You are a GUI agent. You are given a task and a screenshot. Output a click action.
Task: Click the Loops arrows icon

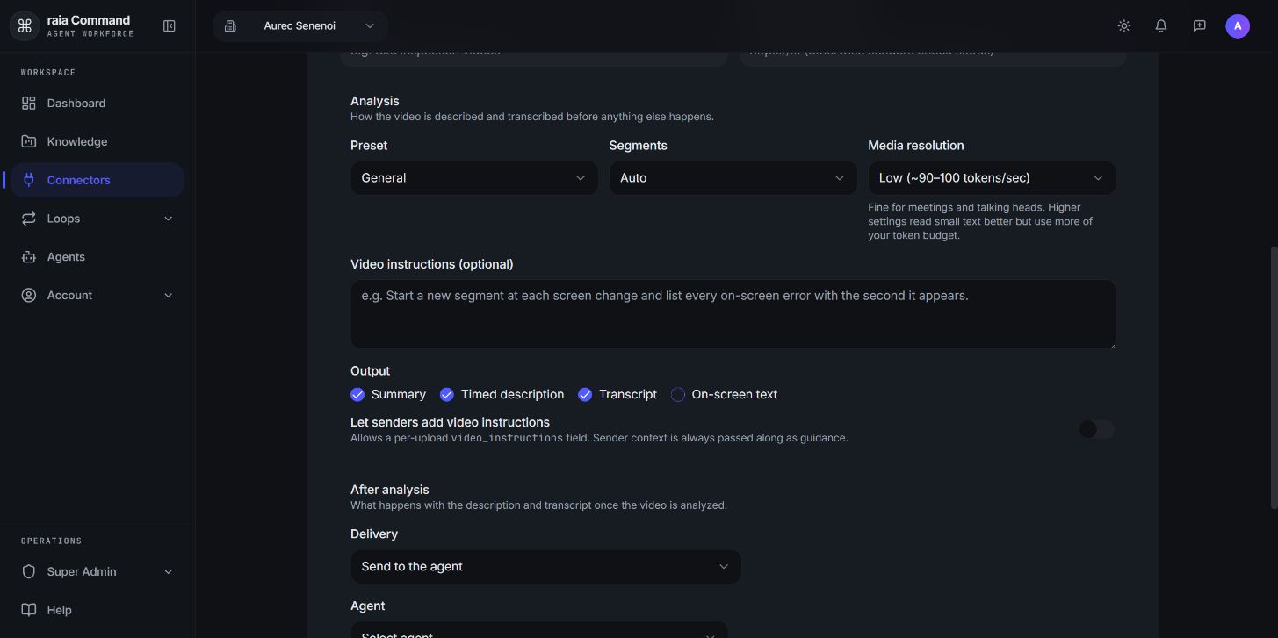pos(29,219)
